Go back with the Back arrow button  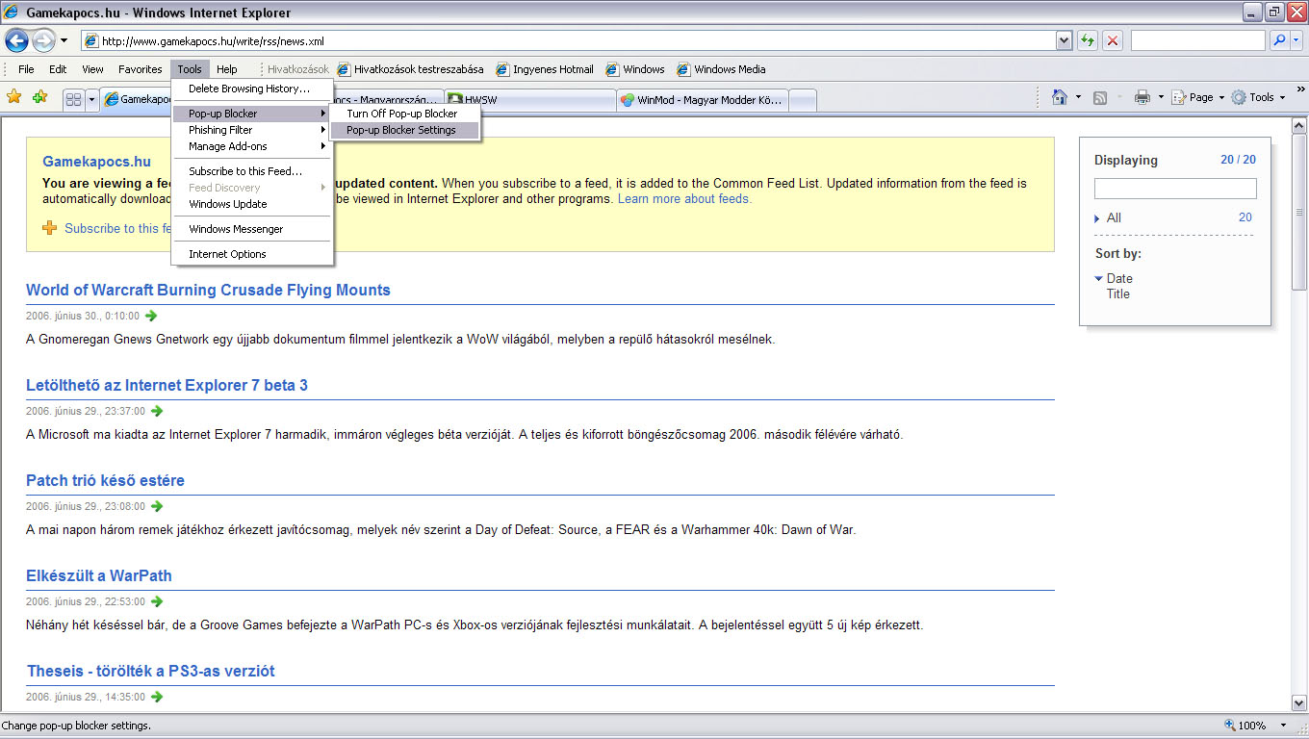click(16, 40)
